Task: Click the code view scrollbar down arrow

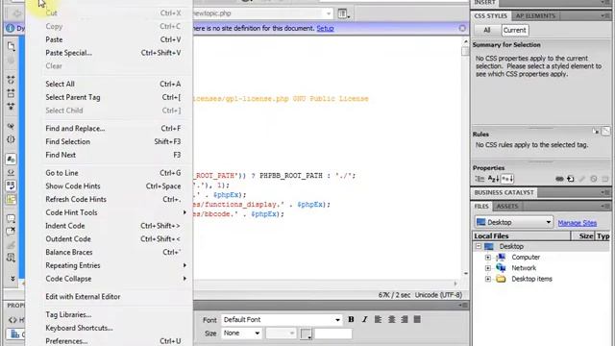Action: coord(465,273)
